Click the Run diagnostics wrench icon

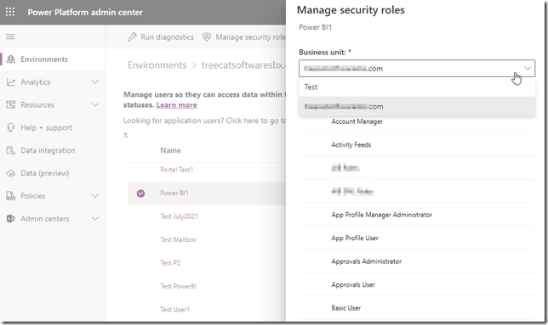(x=132, y=37)
